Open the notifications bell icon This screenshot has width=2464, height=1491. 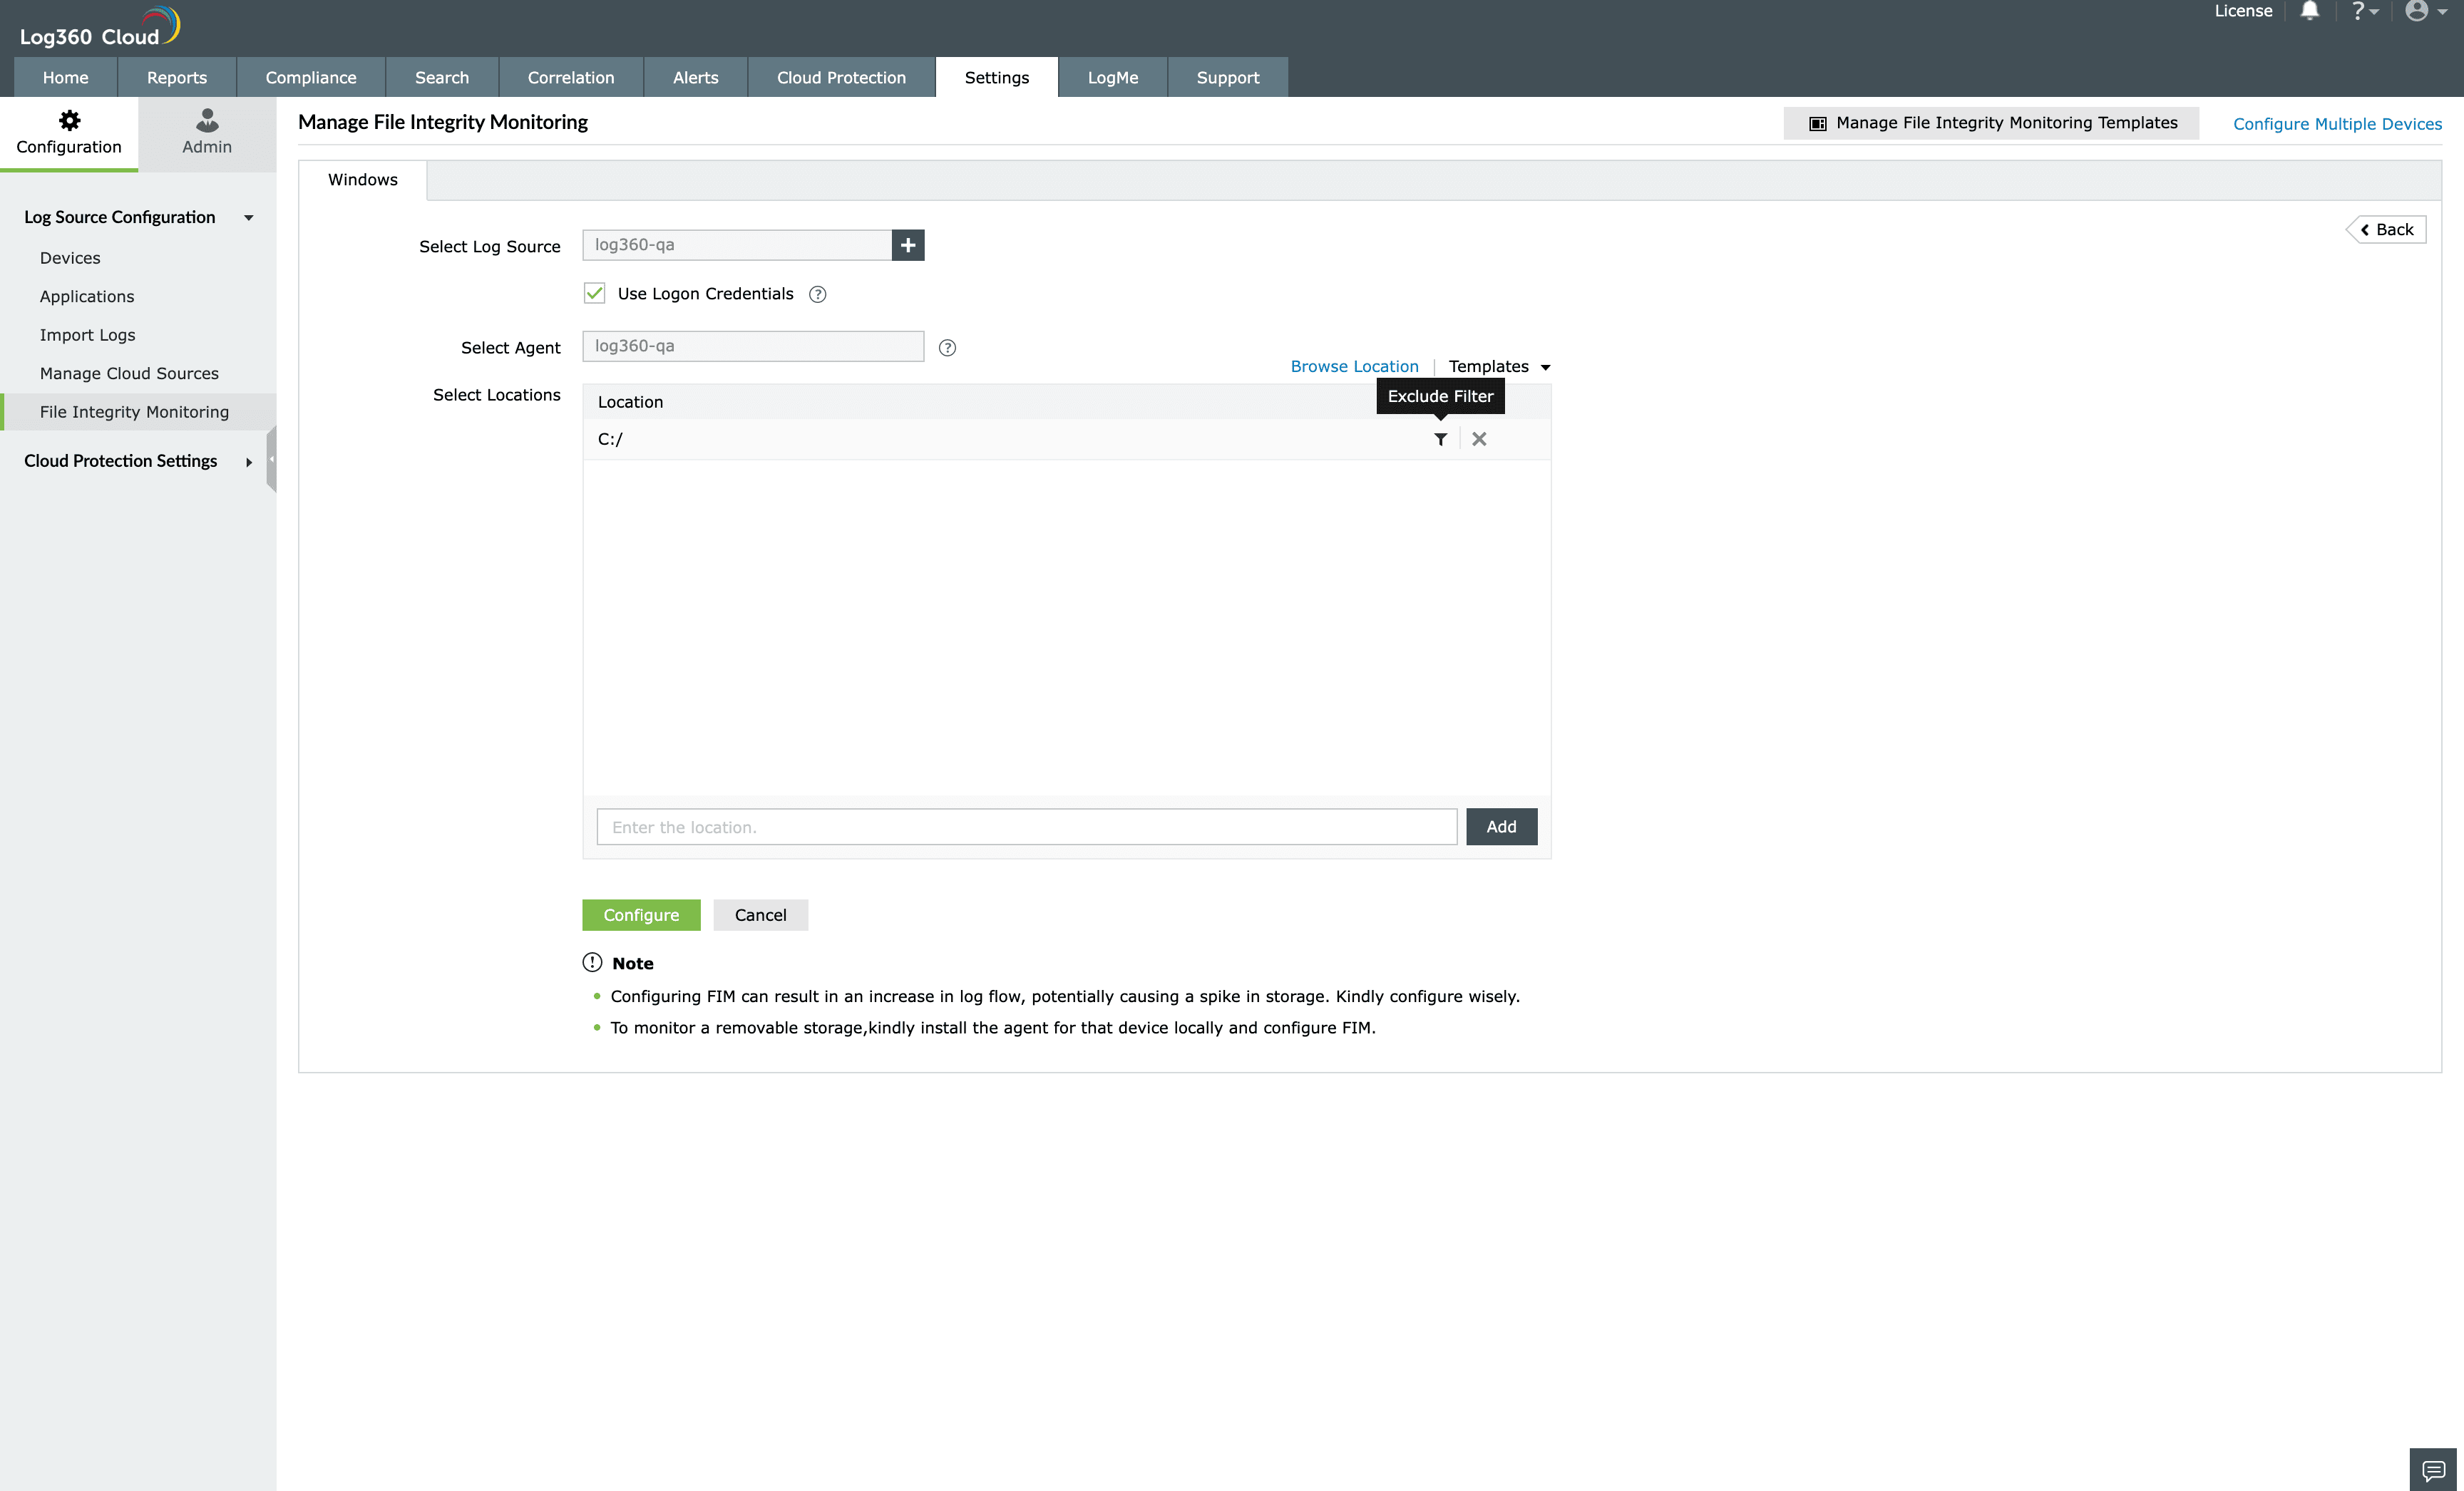(2309, 11)
